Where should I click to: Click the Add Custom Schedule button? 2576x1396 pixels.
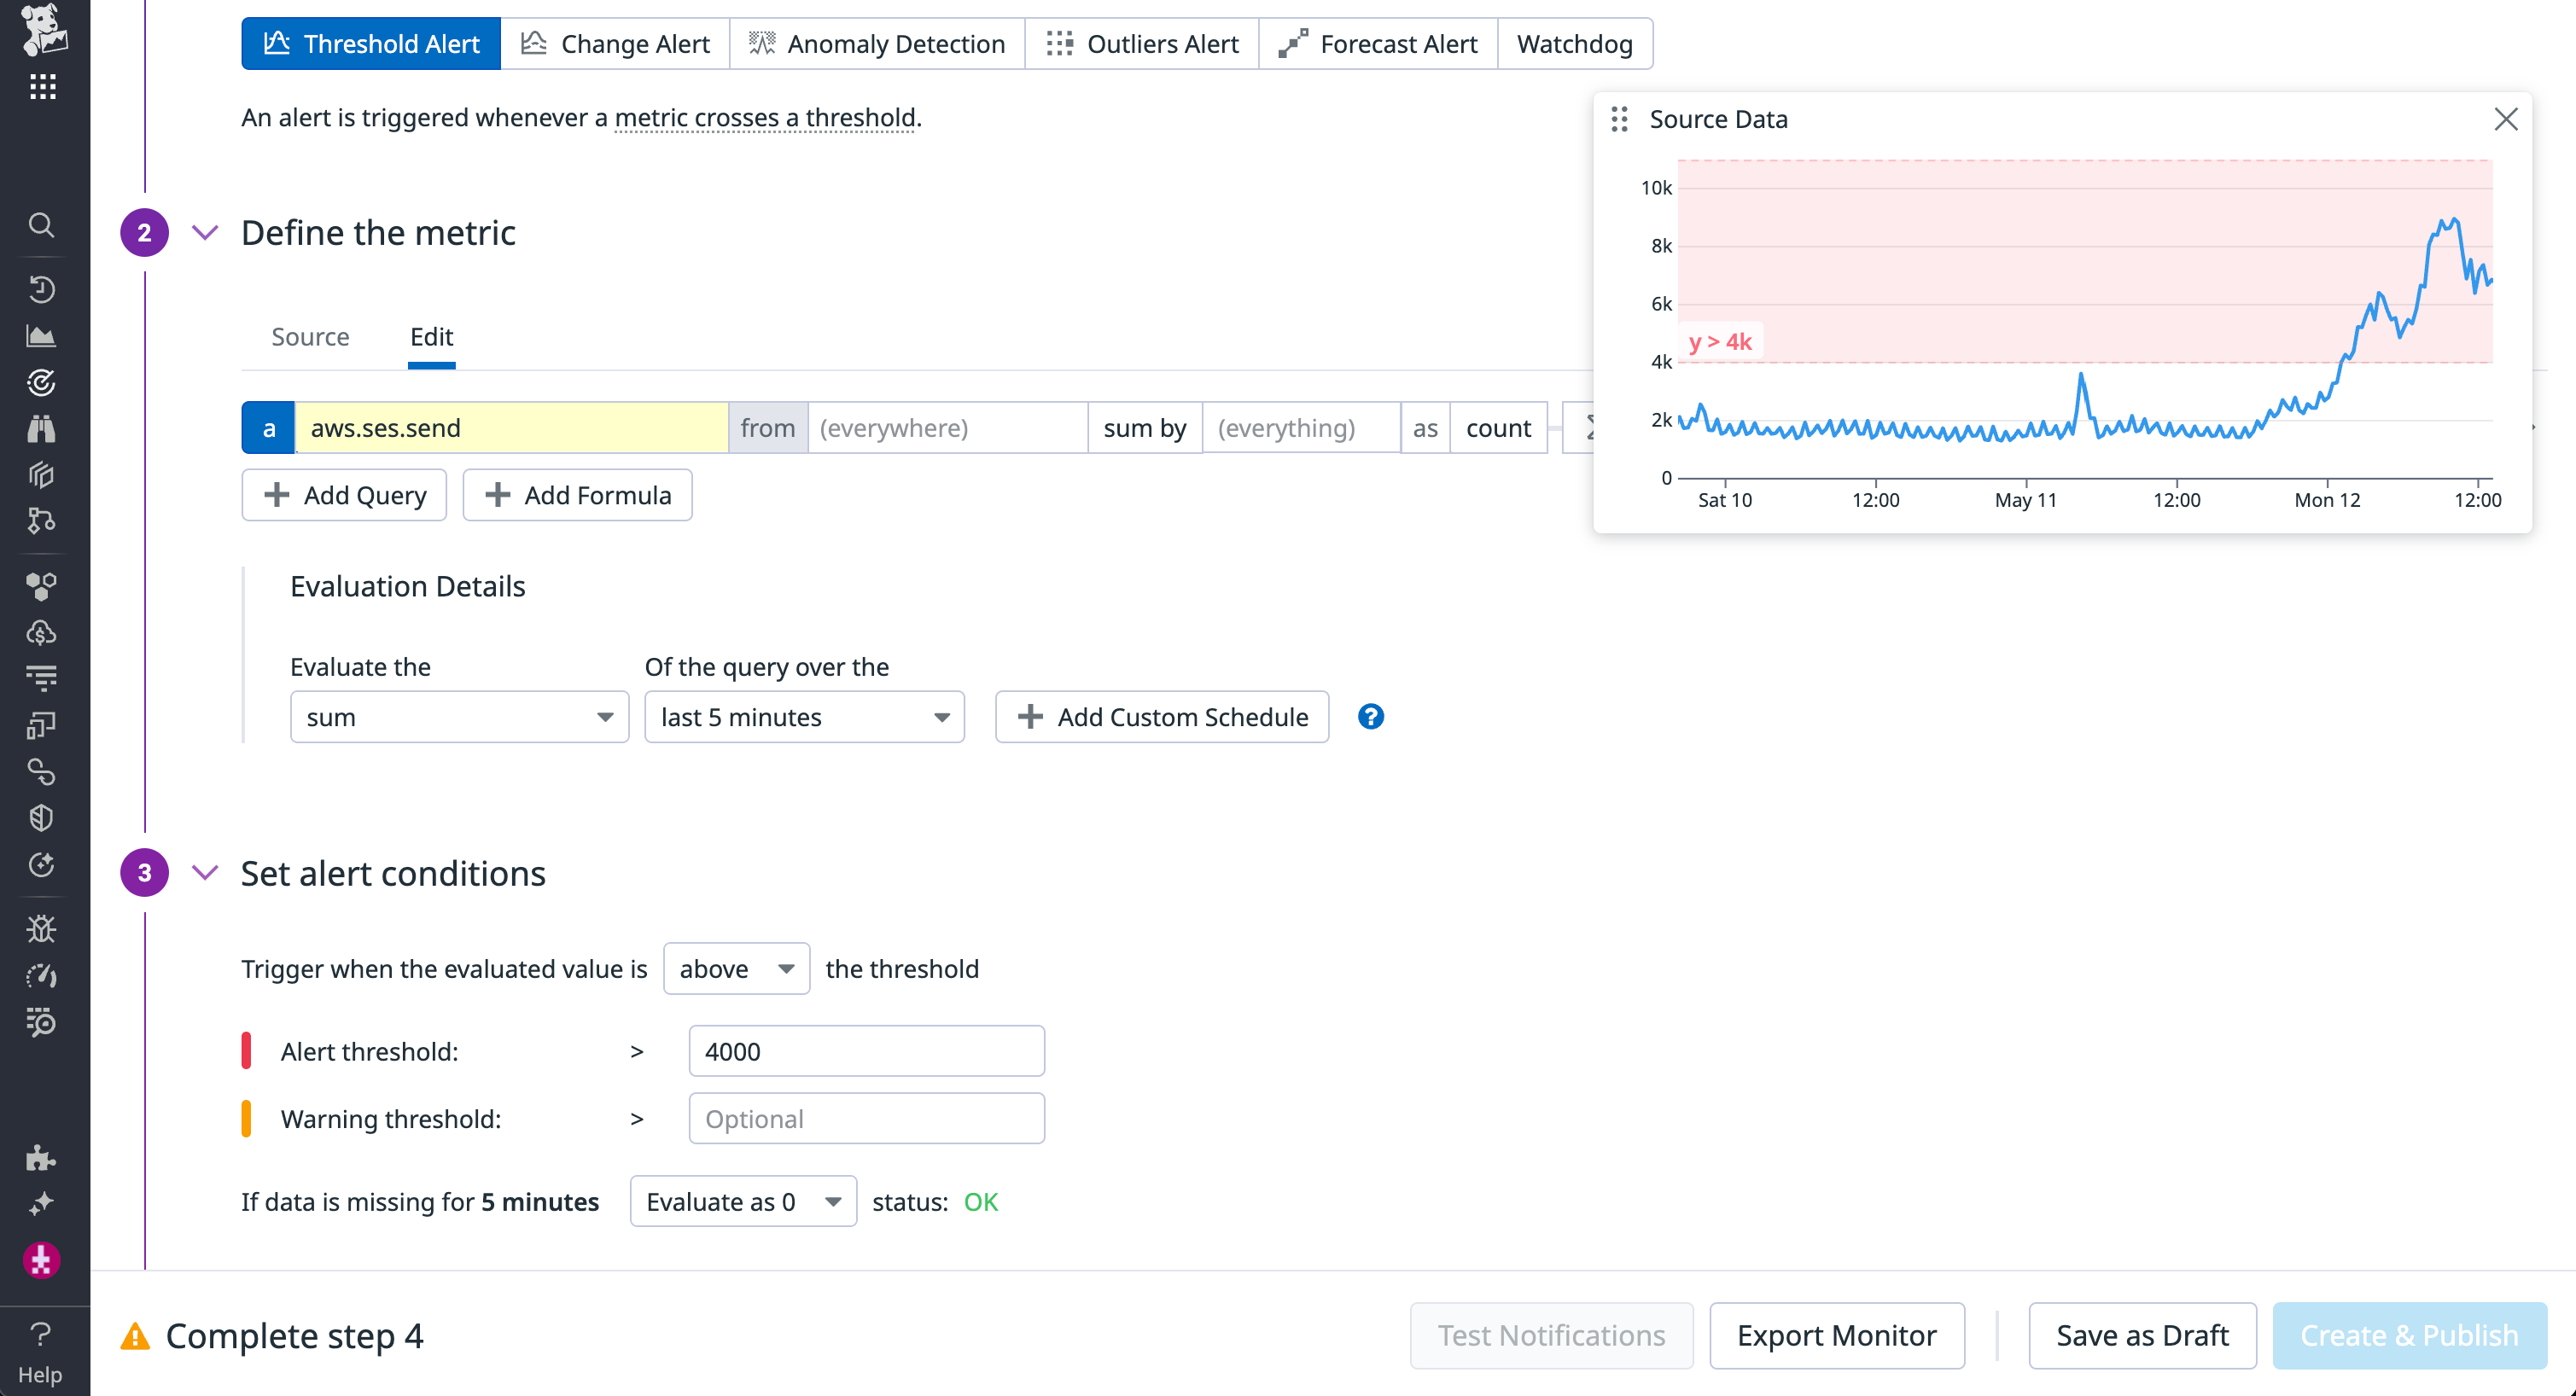pos(1161,716)
